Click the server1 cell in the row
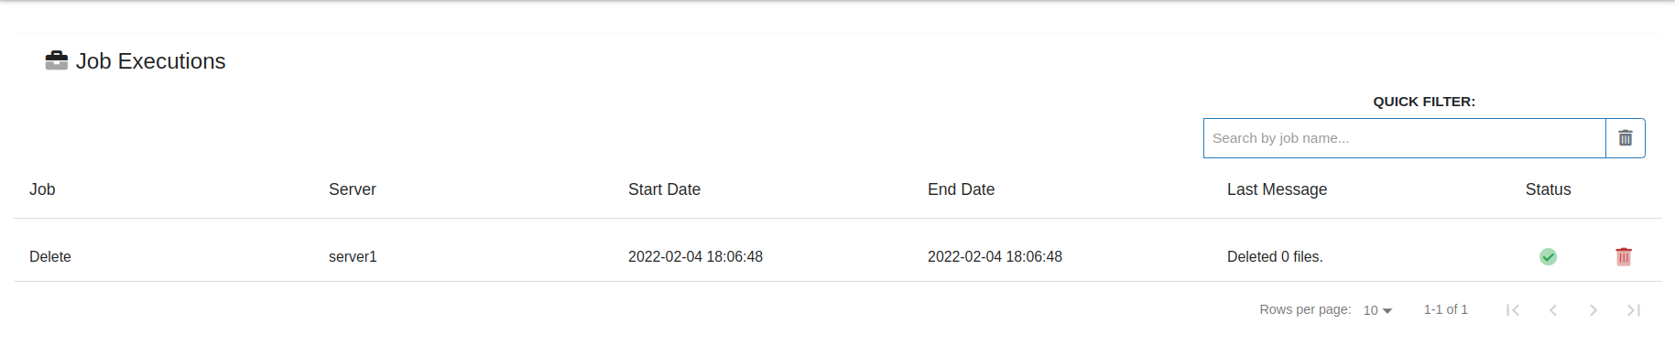The width and height of the screenshot is (1675, 356). (353, 257)
